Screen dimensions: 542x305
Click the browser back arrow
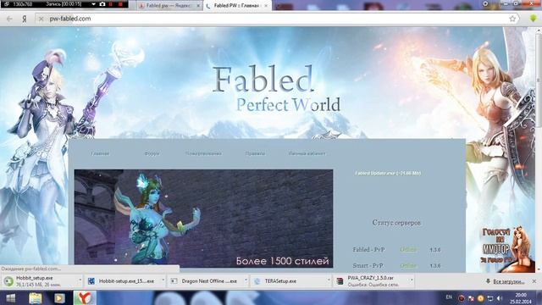point(9,19)
